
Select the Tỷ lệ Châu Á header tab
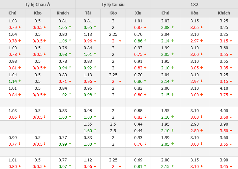point(38,4)
